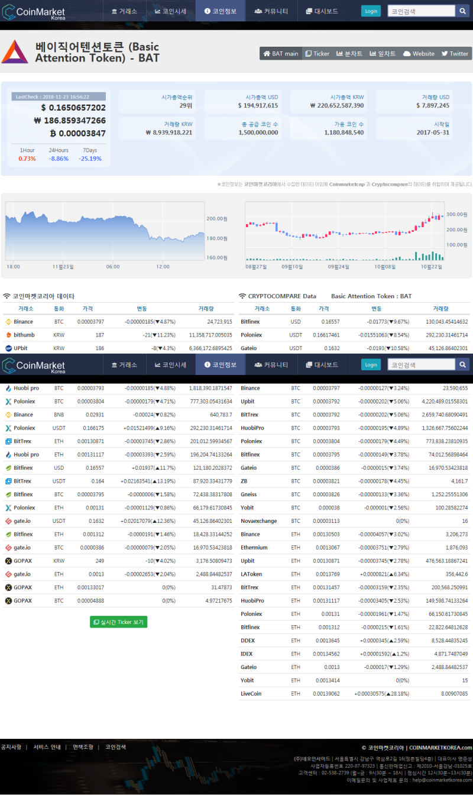Click the 실시간 Ticker 보기 button

pos(118,622)
